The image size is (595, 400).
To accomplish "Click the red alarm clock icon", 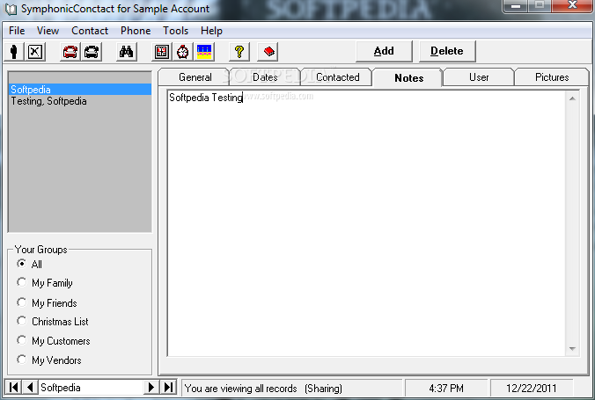I will (x=183, y=52).
